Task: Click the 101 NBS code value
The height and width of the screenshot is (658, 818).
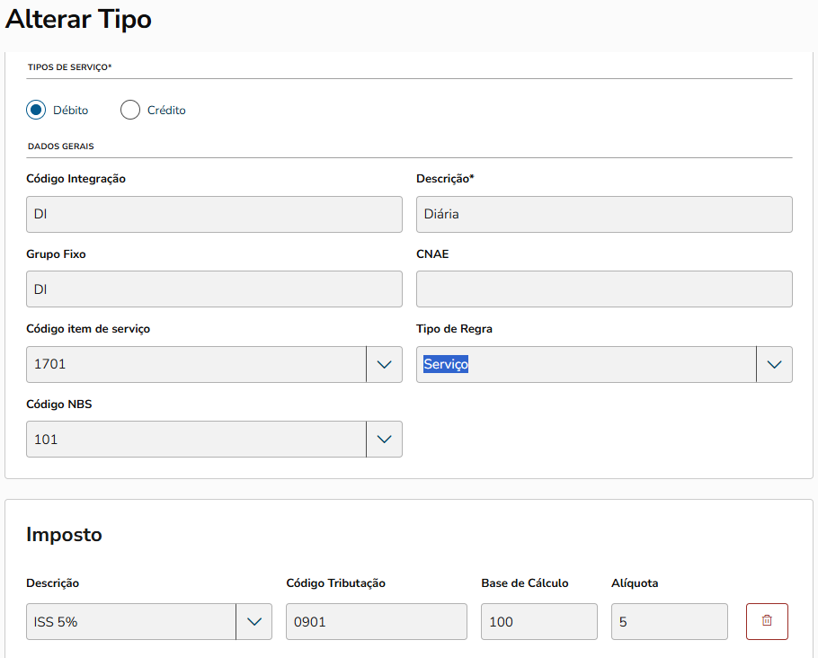Action: 46,440
